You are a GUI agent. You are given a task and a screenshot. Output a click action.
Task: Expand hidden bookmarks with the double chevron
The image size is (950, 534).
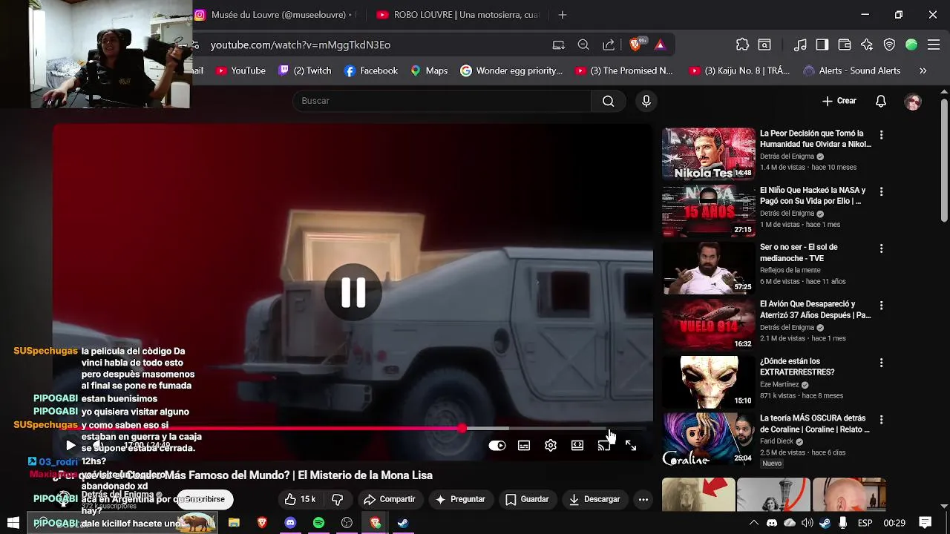click(x=923, y=70)
